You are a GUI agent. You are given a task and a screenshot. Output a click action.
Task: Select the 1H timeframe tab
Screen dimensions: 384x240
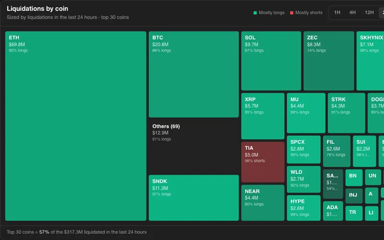337,12
